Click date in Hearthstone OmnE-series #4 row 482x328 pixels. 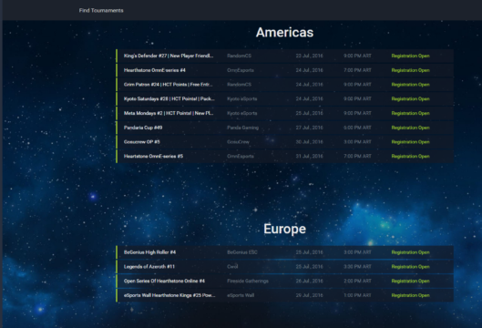click(x=309, y=70)
